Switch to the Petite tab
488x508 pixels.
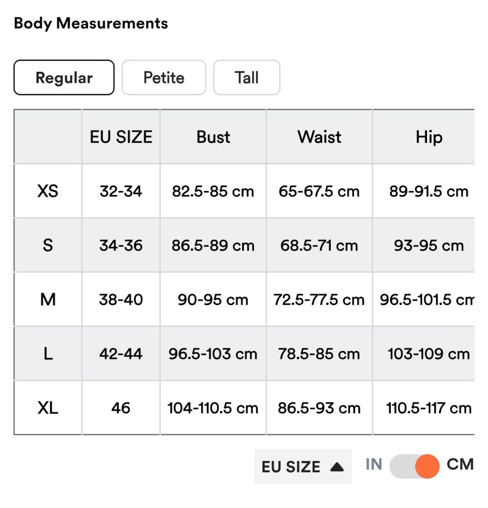coord(164,78)
